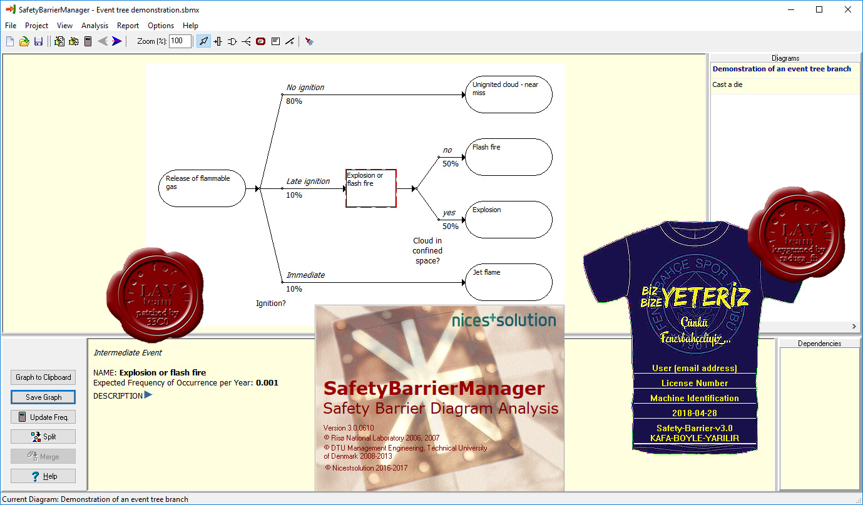Go back with gray left arrow
The width and height of the screenshot is (863, 505).
coord(103,41)
